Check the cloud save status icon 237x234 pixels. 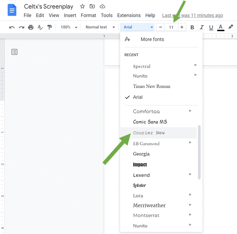tap(102, 6)
